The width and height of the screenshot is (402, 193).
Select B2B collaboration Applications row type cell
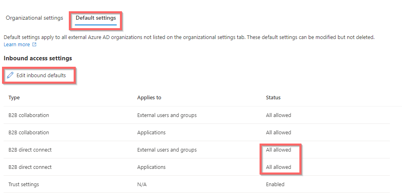pyautogui.click(x=29, y=133)
